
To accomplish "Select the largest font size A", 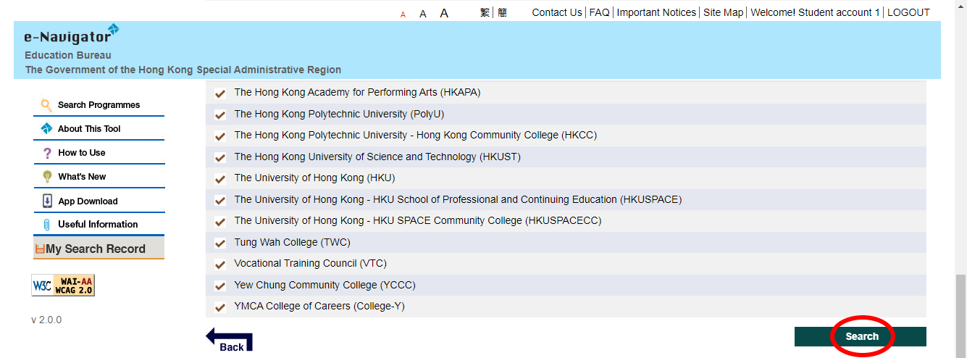I will click(444, 13).
